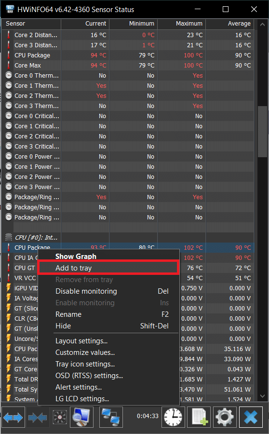Click clock icon of Core 0 Thermal row
The height and width of the screenshot is (434, 269).
point(9,75)
